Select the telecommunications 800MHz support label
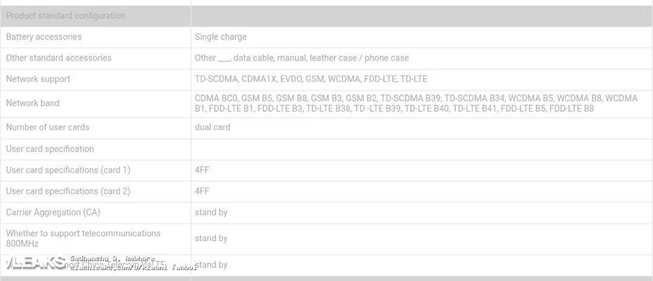This screenshot has width=653, height=281. click(83, 238)
